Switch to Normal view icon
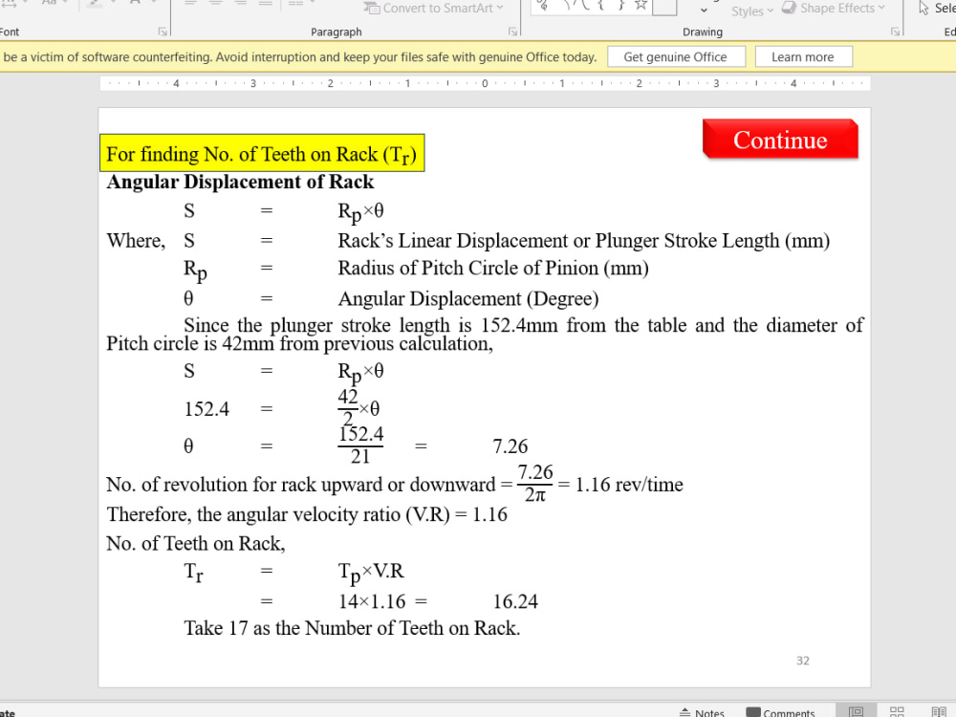The width and height of the screenshot is (956, 717). click(x=856, y=711)
